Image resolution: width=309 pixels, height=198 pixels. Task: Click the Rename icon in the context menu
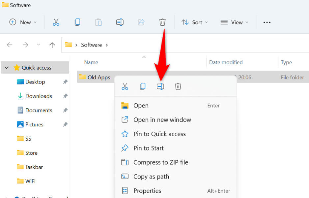coord(160,86)
